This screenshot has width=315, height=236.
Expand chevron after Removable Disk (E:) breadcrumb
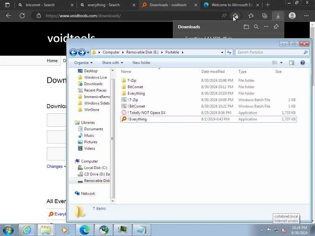(x=162, y=52)
